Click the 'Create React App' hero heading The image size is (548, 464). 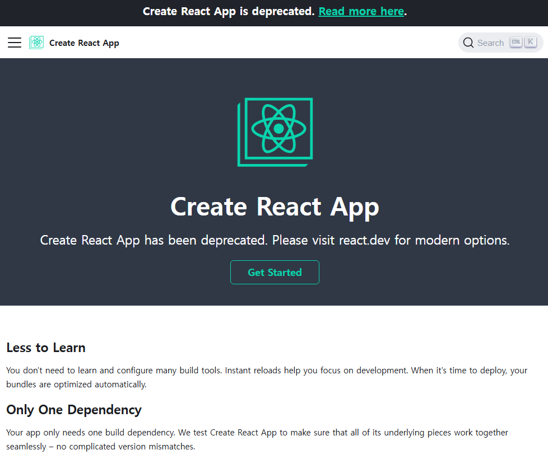[275, 207]
